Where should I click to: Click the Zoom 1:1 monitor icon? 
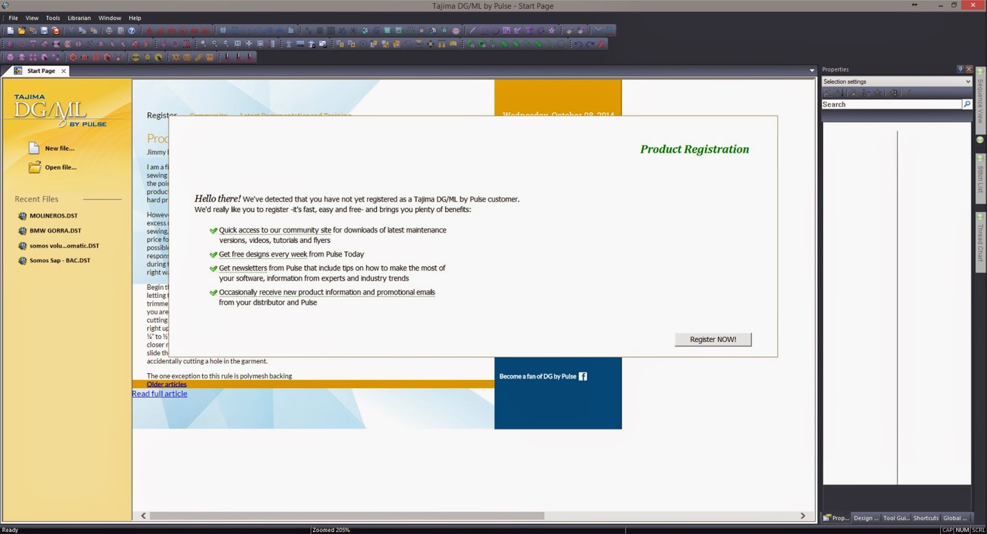(237, 44)
